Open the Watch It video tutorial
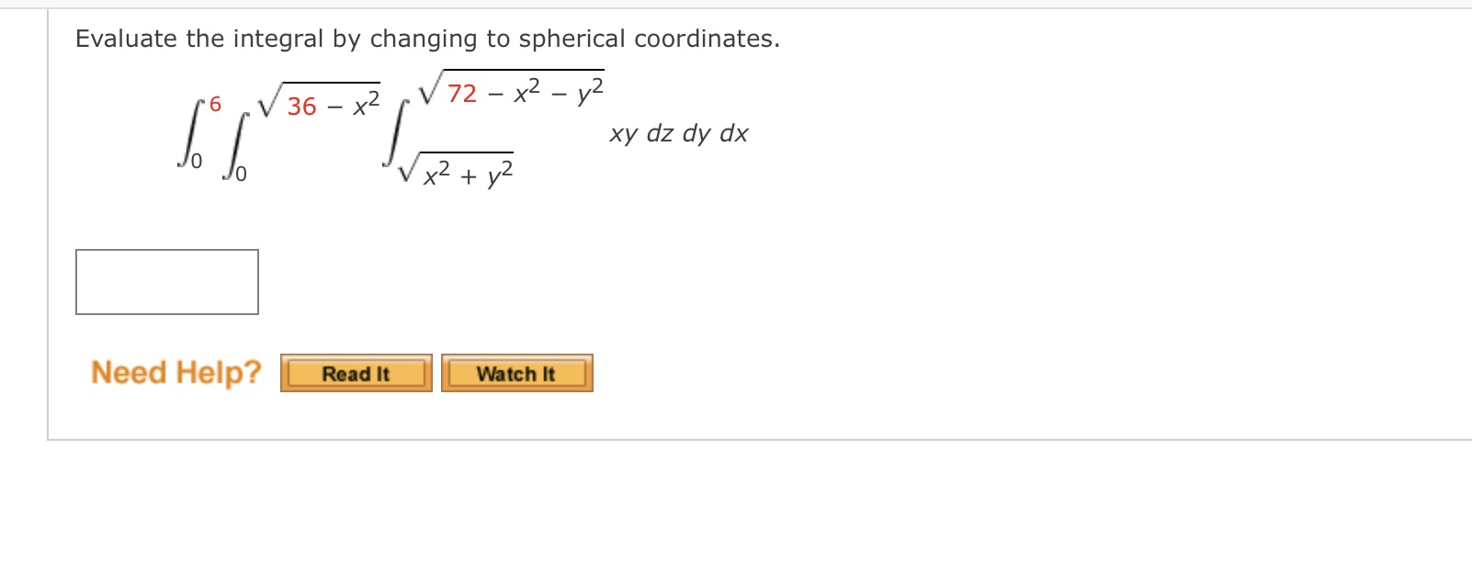Image resolution: width=1472 pixels, height=575 pixels. point(517,373)
